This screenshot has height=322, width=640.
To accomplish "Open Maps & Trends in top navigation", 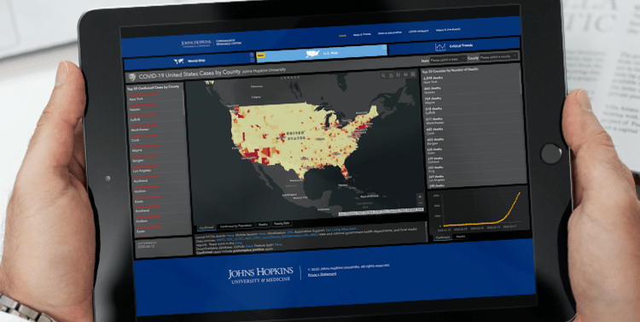I will (x=363, y=34).
